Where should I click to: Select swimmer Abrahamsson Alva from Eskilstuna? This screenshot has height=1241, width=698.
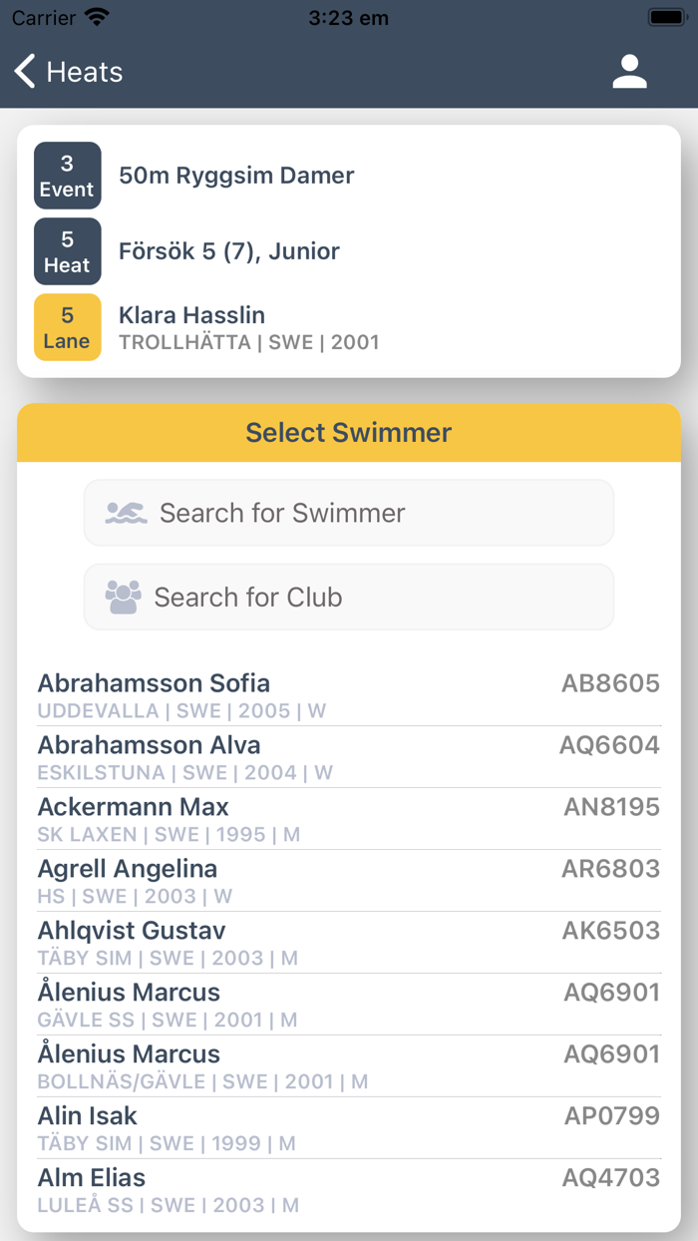[349, 757]
